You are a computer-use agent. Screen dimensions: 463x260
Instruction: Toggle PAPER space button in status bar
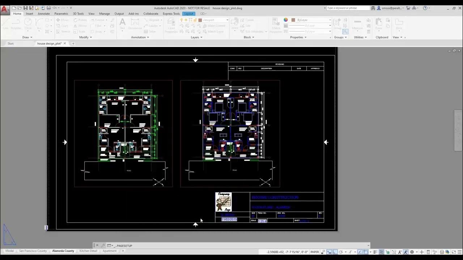coord(315,252)
